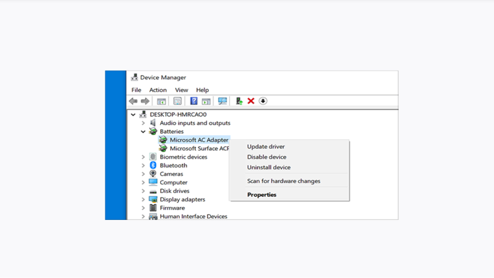Open the Help menu
Screen dimensions: 494x278
202,90
